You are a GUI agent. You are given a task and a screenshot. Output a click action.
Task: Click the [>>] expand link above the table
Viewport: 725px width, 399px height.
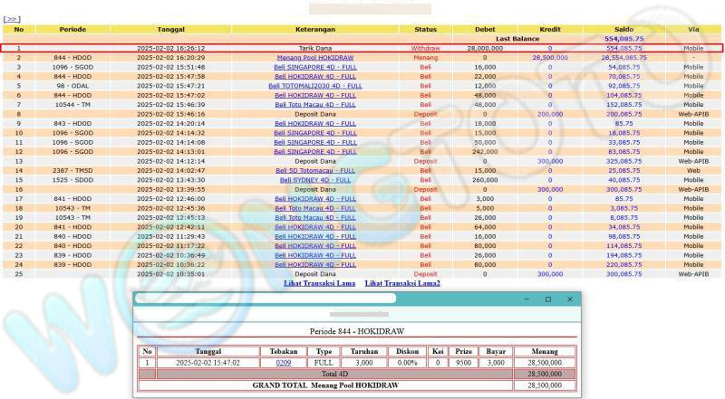click(11, 19)
